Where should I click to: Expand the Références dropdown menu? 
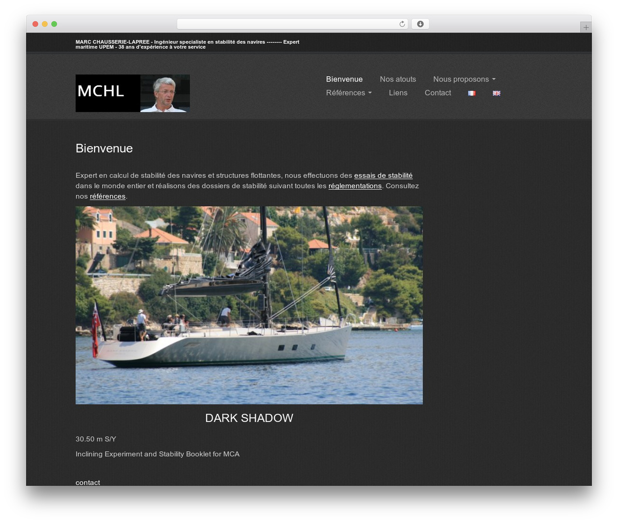point(349,93)
